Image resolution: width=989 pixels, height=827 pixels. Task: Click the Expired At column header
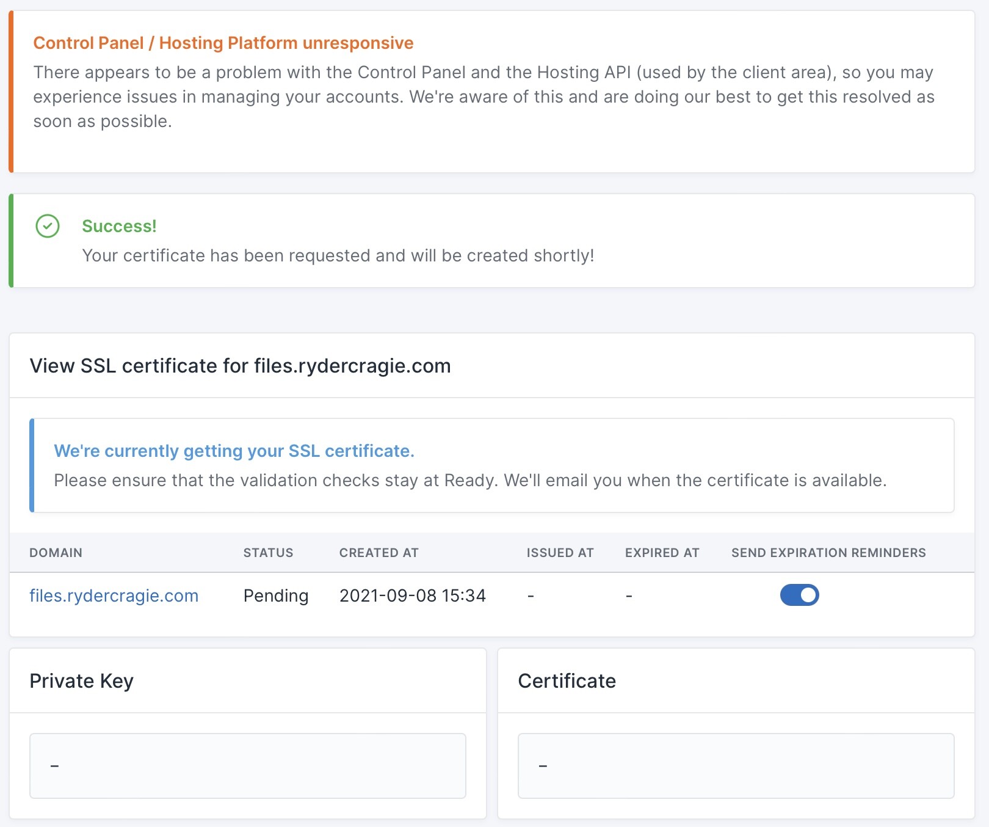[x=662, y=553]
